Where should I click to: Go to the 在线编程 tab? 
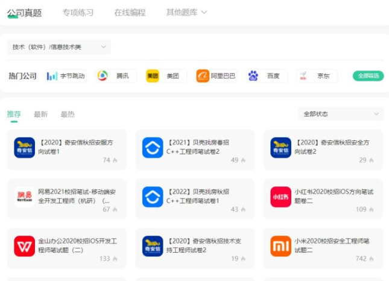tap(130, 13)
